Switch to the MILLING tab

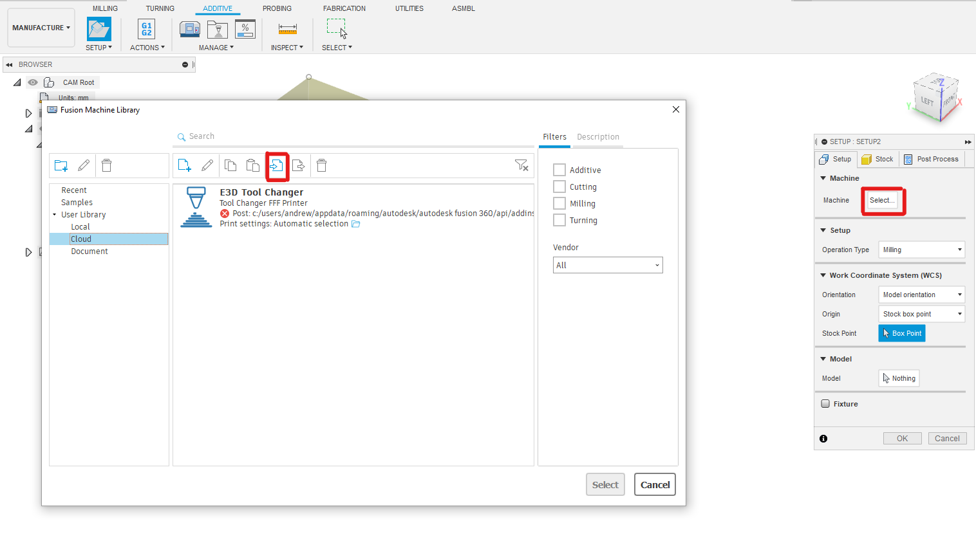[105, 8]
